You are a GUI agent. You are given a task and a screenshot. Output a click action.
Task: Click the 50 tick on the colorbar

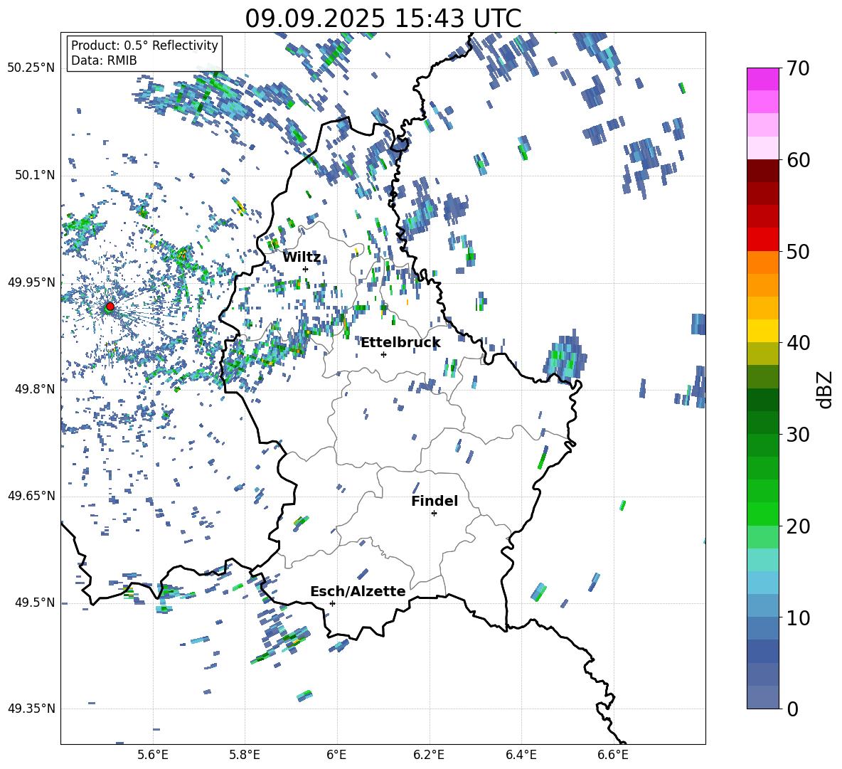pos(797,251)
